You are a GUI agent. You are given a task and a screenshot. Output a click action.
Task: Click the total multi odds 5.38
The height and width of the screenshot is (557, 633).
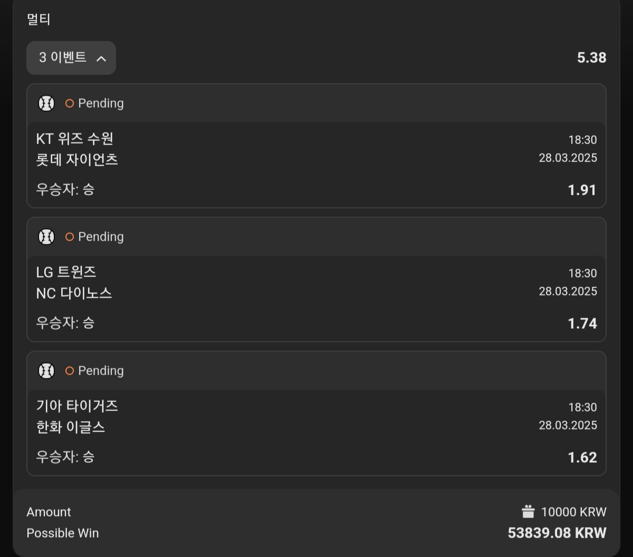pyautogui.click(x=592, y=57)
